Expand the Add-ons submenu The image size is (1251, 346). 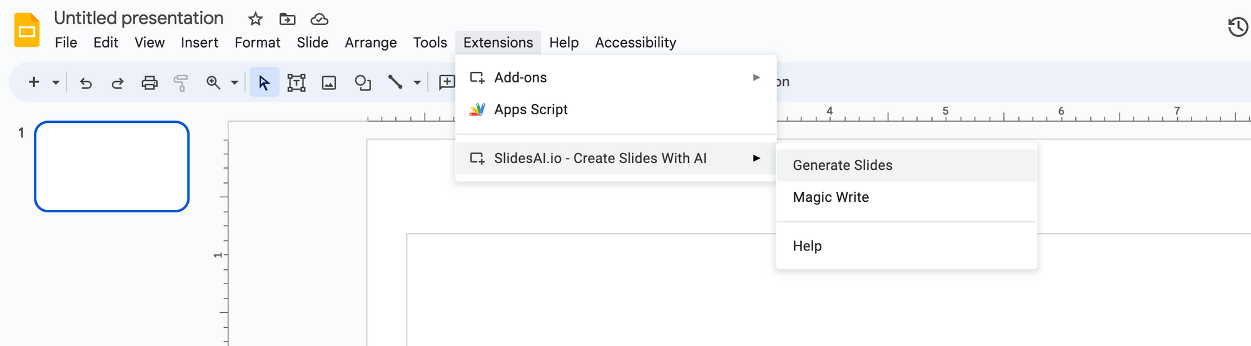pos(616,77)
